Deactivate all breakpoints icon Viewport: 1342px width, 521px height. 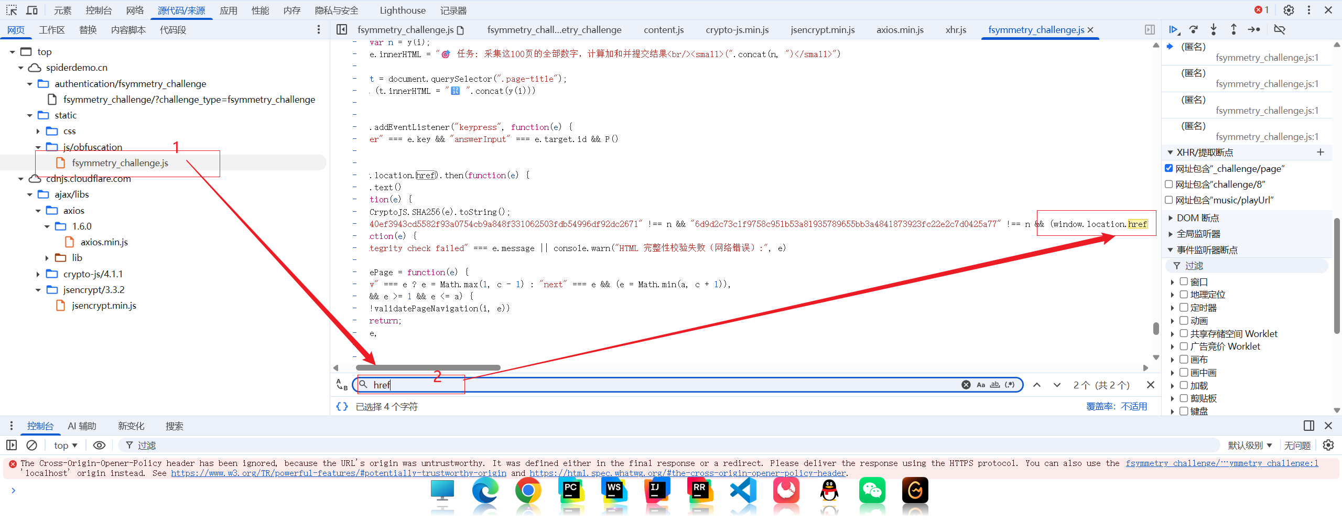tap(1280, 30)
